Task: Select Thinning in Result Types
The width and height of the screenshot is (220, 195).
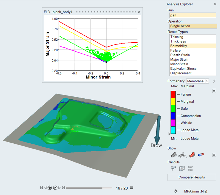Action: pyautogui.click(x=177, y=37)
